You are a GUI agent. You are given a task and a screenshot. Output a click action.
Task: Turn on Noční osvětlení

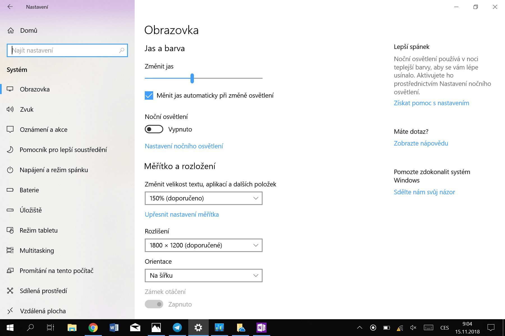153,129
